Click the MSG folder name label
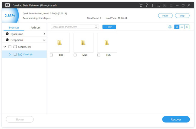 click(x=85, y=55)
